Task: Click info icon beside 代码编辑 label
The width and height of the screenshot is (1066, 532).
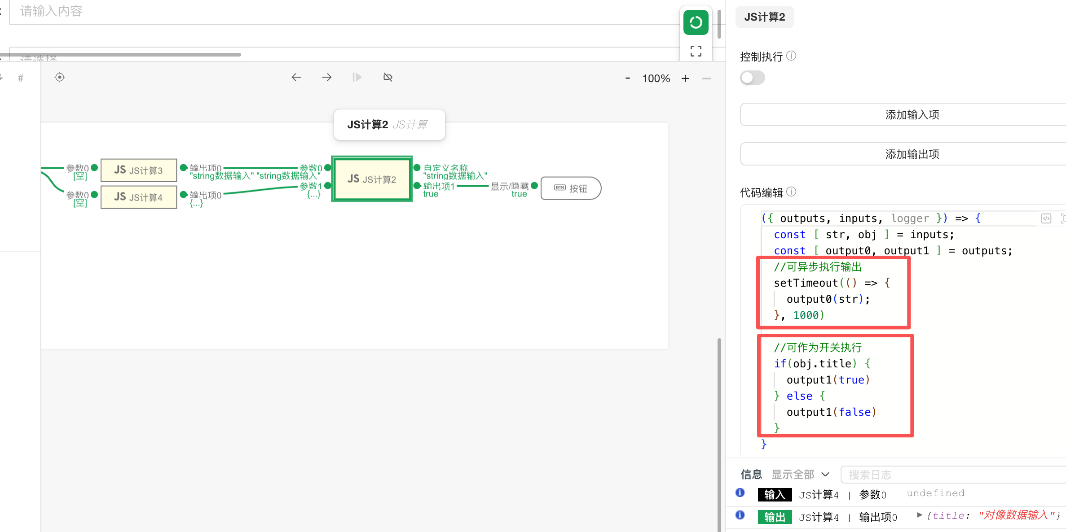Action: (x=791, y=192)
